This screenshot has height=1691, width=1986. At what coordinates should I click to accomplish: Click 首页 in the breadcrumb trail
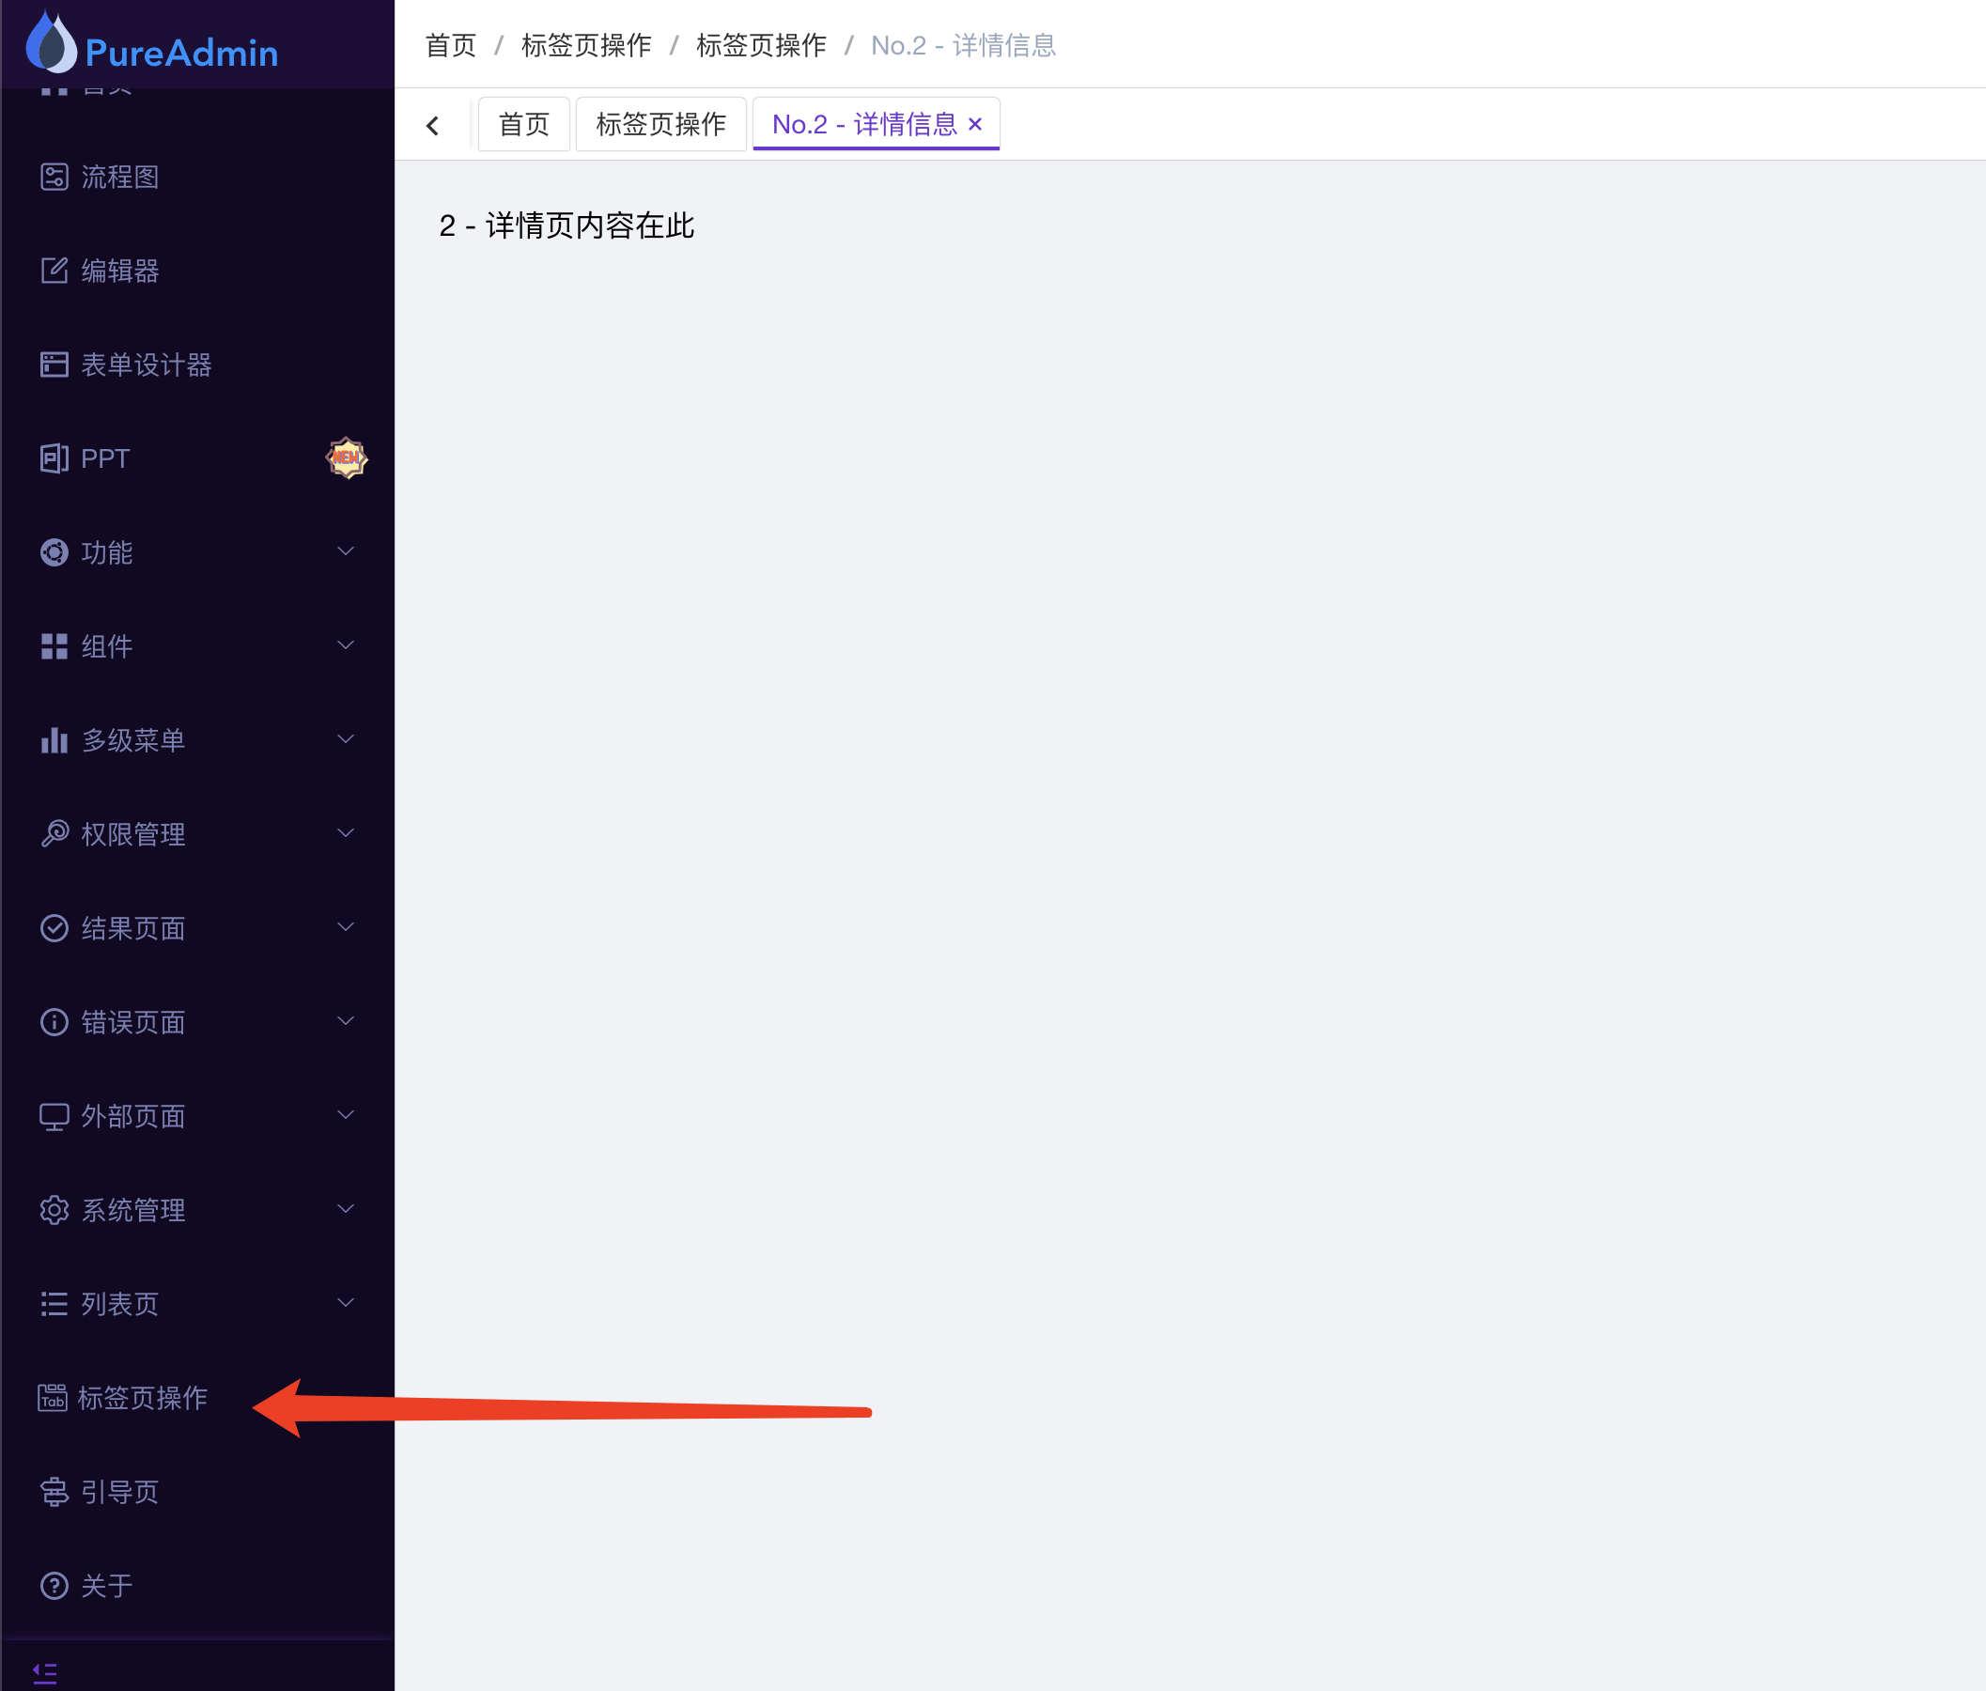coord(450,44)
